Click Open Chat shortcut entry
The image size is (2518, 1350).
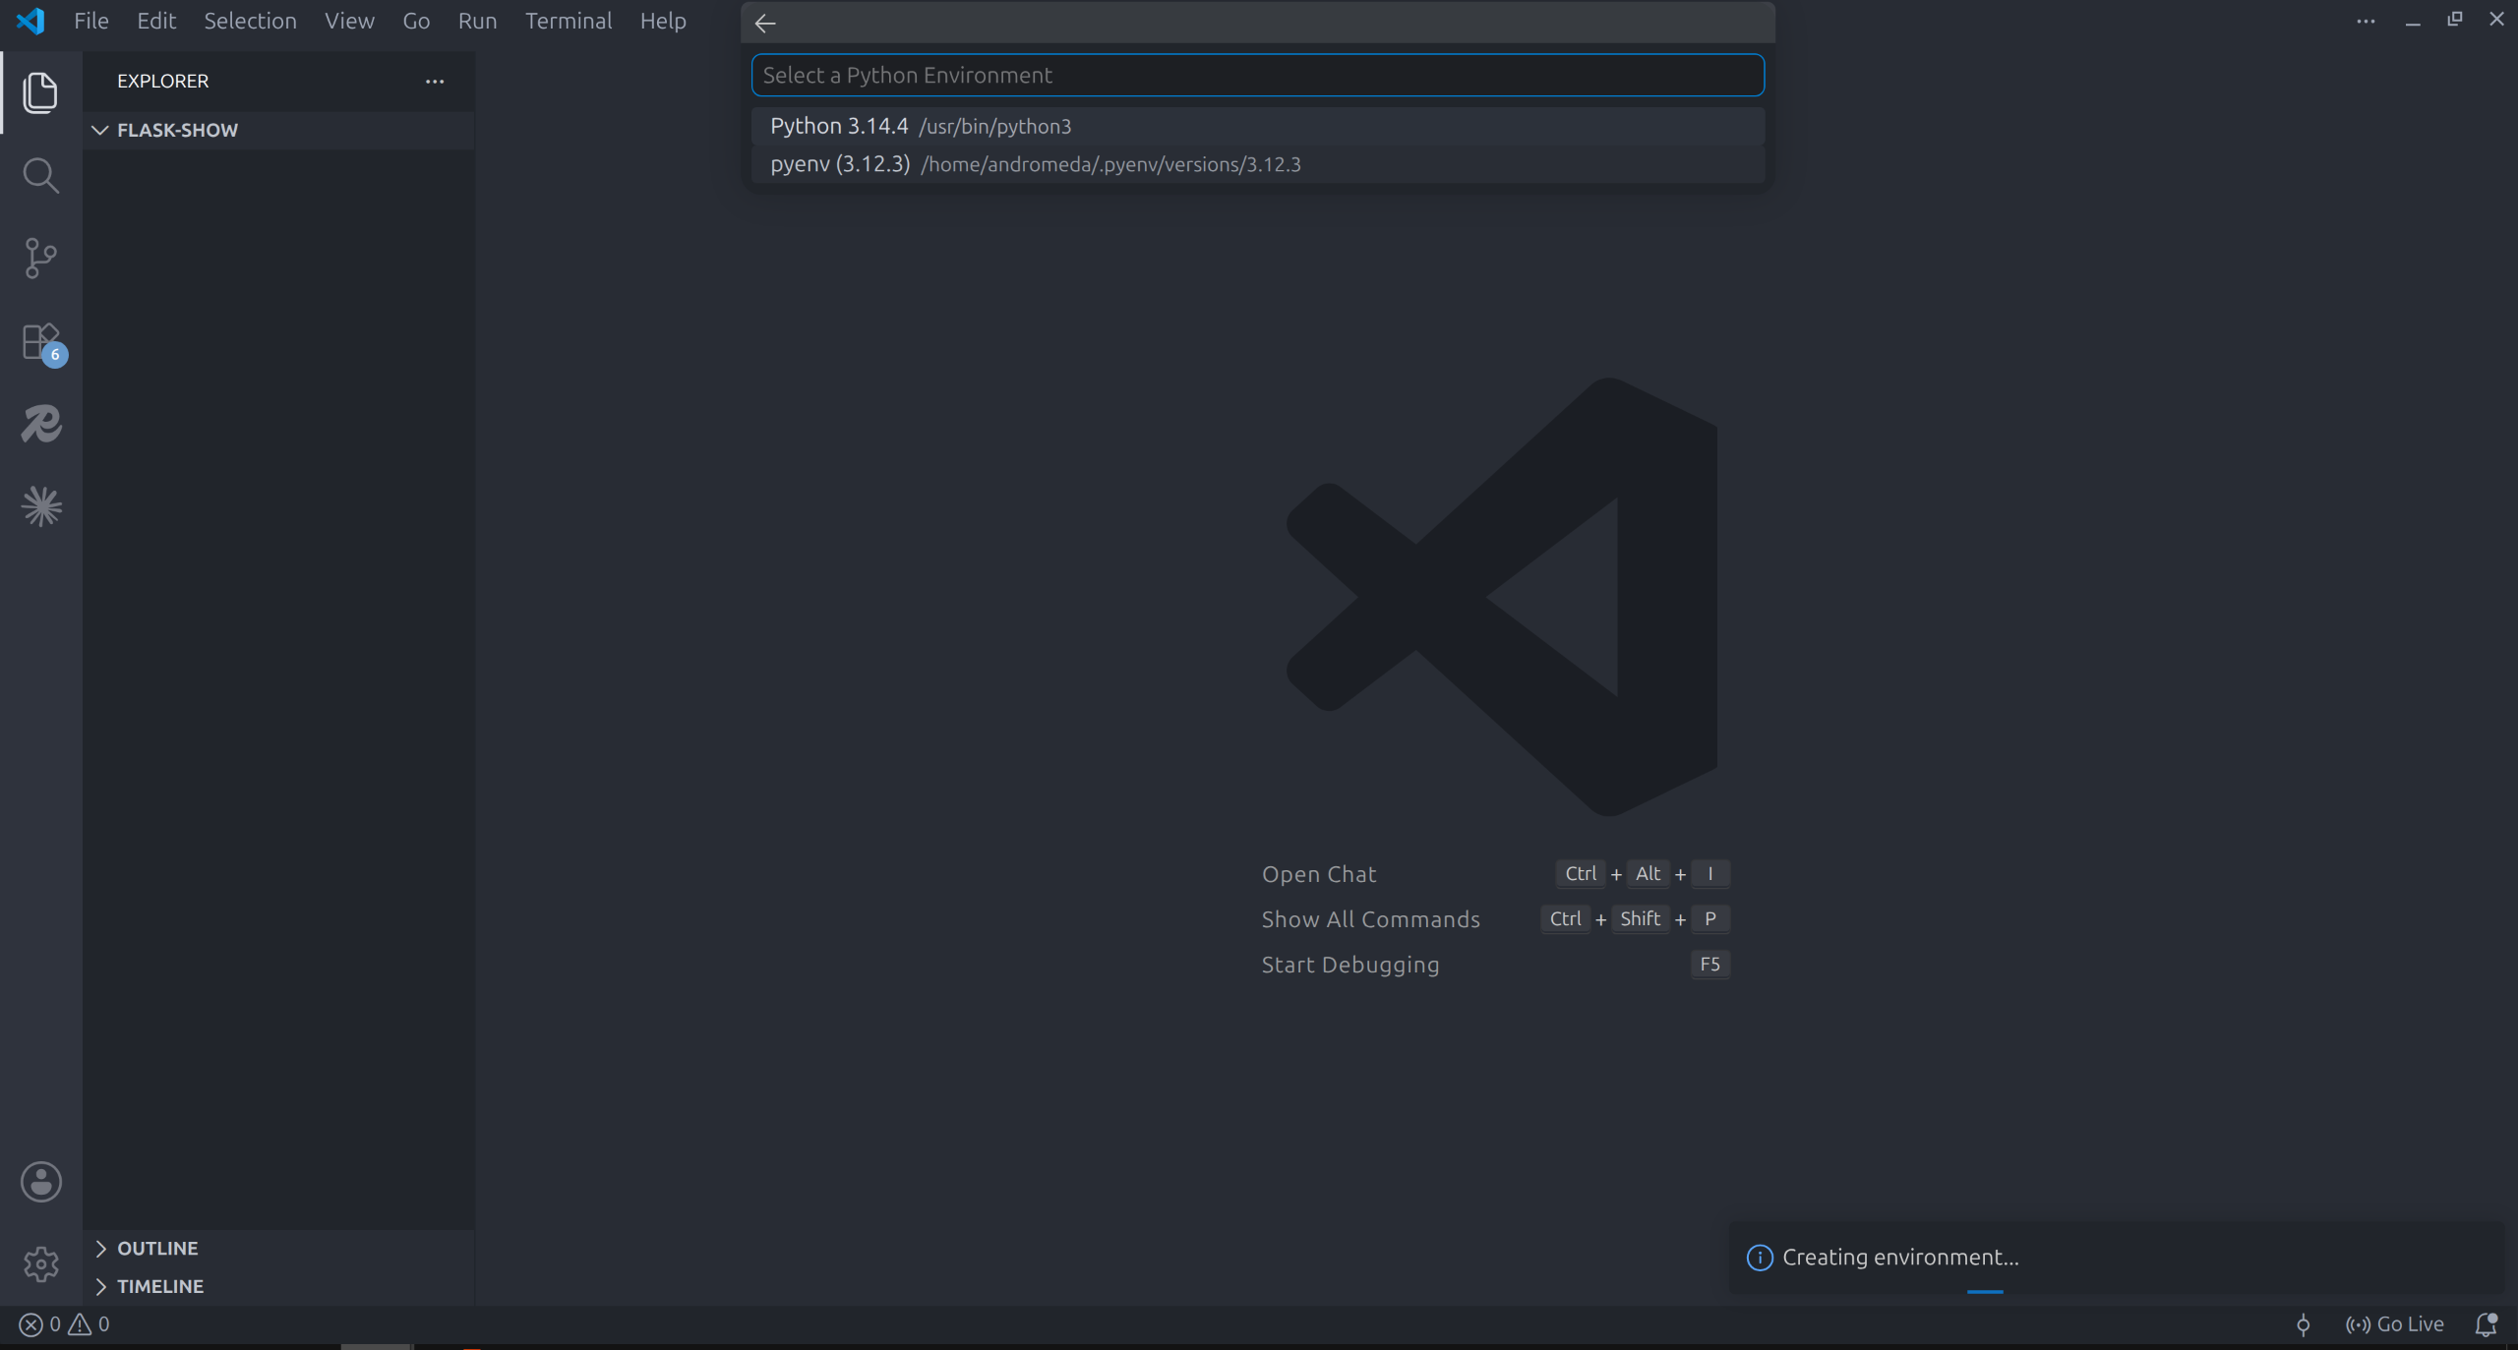tap(1319, 874)
